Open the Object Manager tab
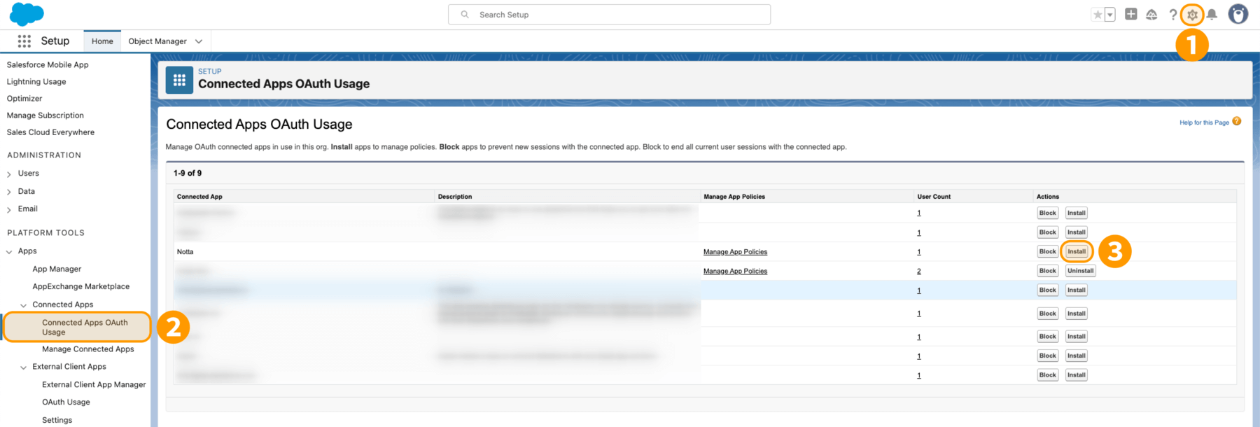1260x427 pixels. pyautogui.click(x=157, y=41)
